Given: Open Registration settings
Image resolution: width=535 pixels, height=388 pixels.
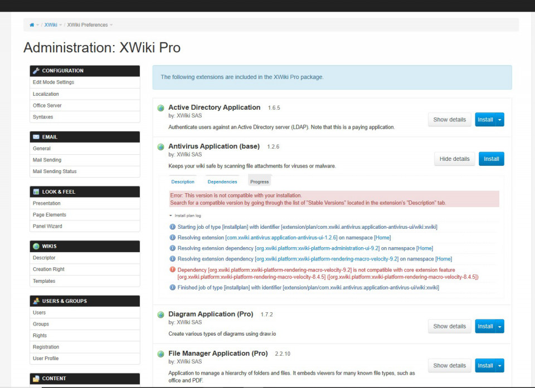Looking at the screenshot, I should 85,347.
